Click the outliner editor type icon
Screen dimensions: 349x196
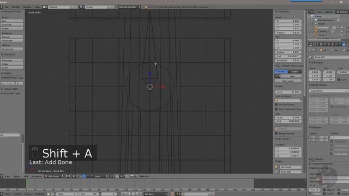(x=311, y=12)
